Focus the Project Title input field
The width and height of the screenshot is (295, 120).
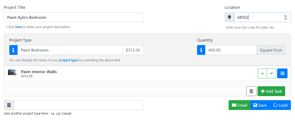(74, 17)
